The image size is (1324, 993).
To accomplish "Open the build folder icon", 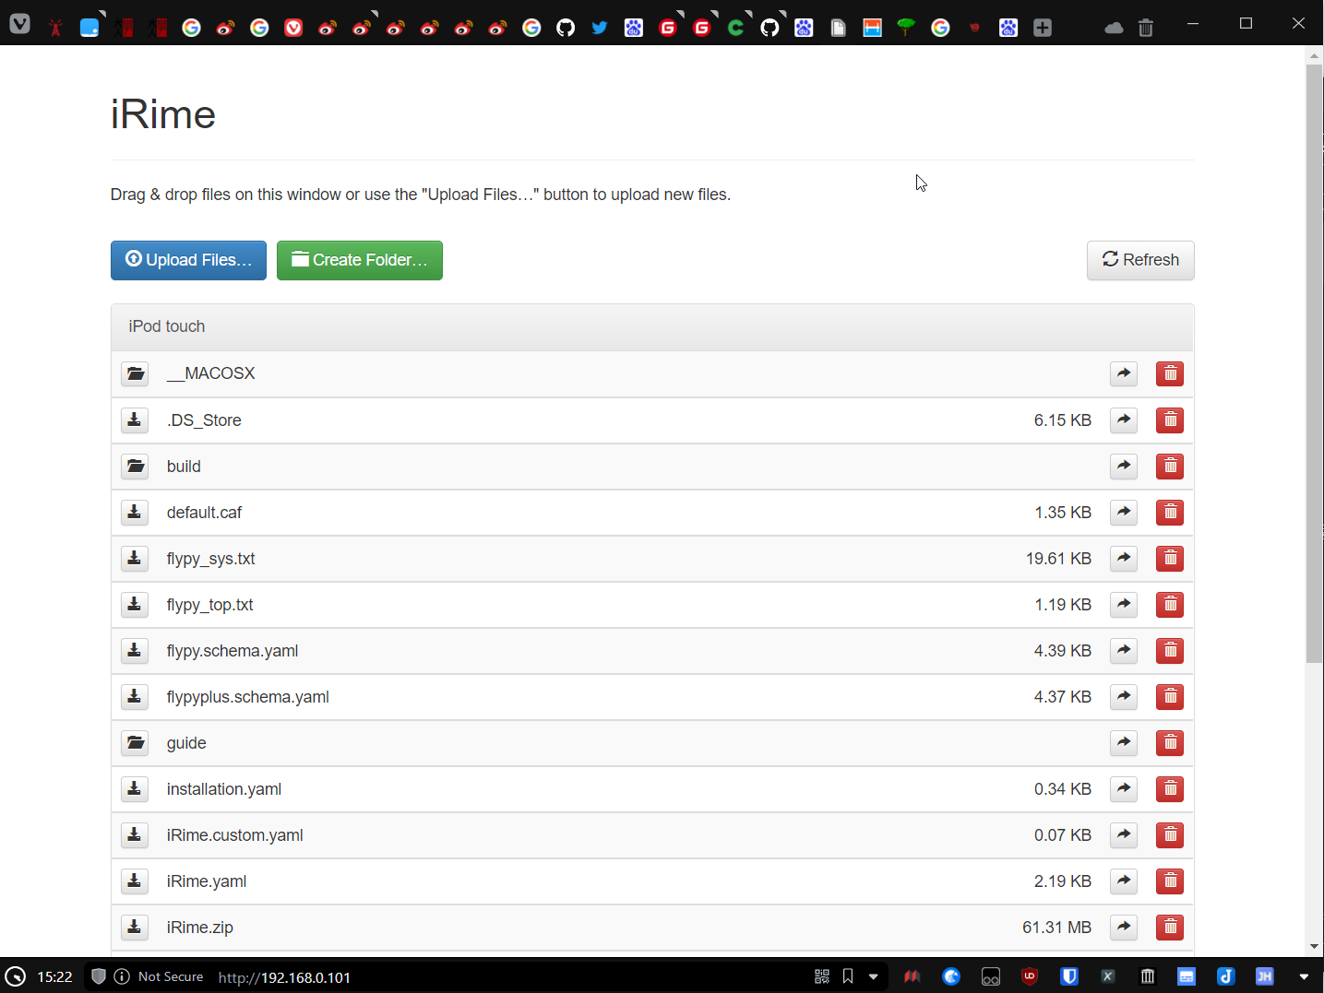I will coord(135,467).
